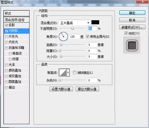
Task: Toggle 使用全局光(G) checkbox
Action: tap(87, 37)
